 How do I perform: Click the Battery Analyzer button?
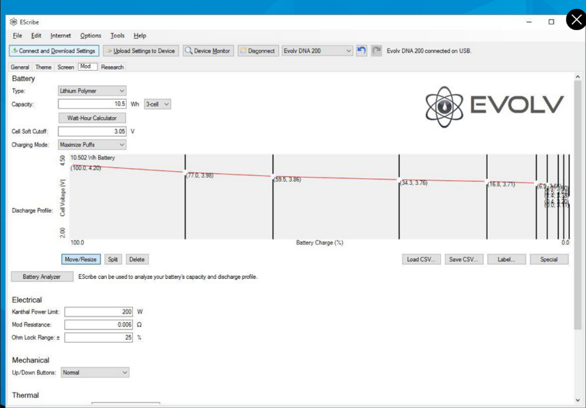(x=42, y=277)
